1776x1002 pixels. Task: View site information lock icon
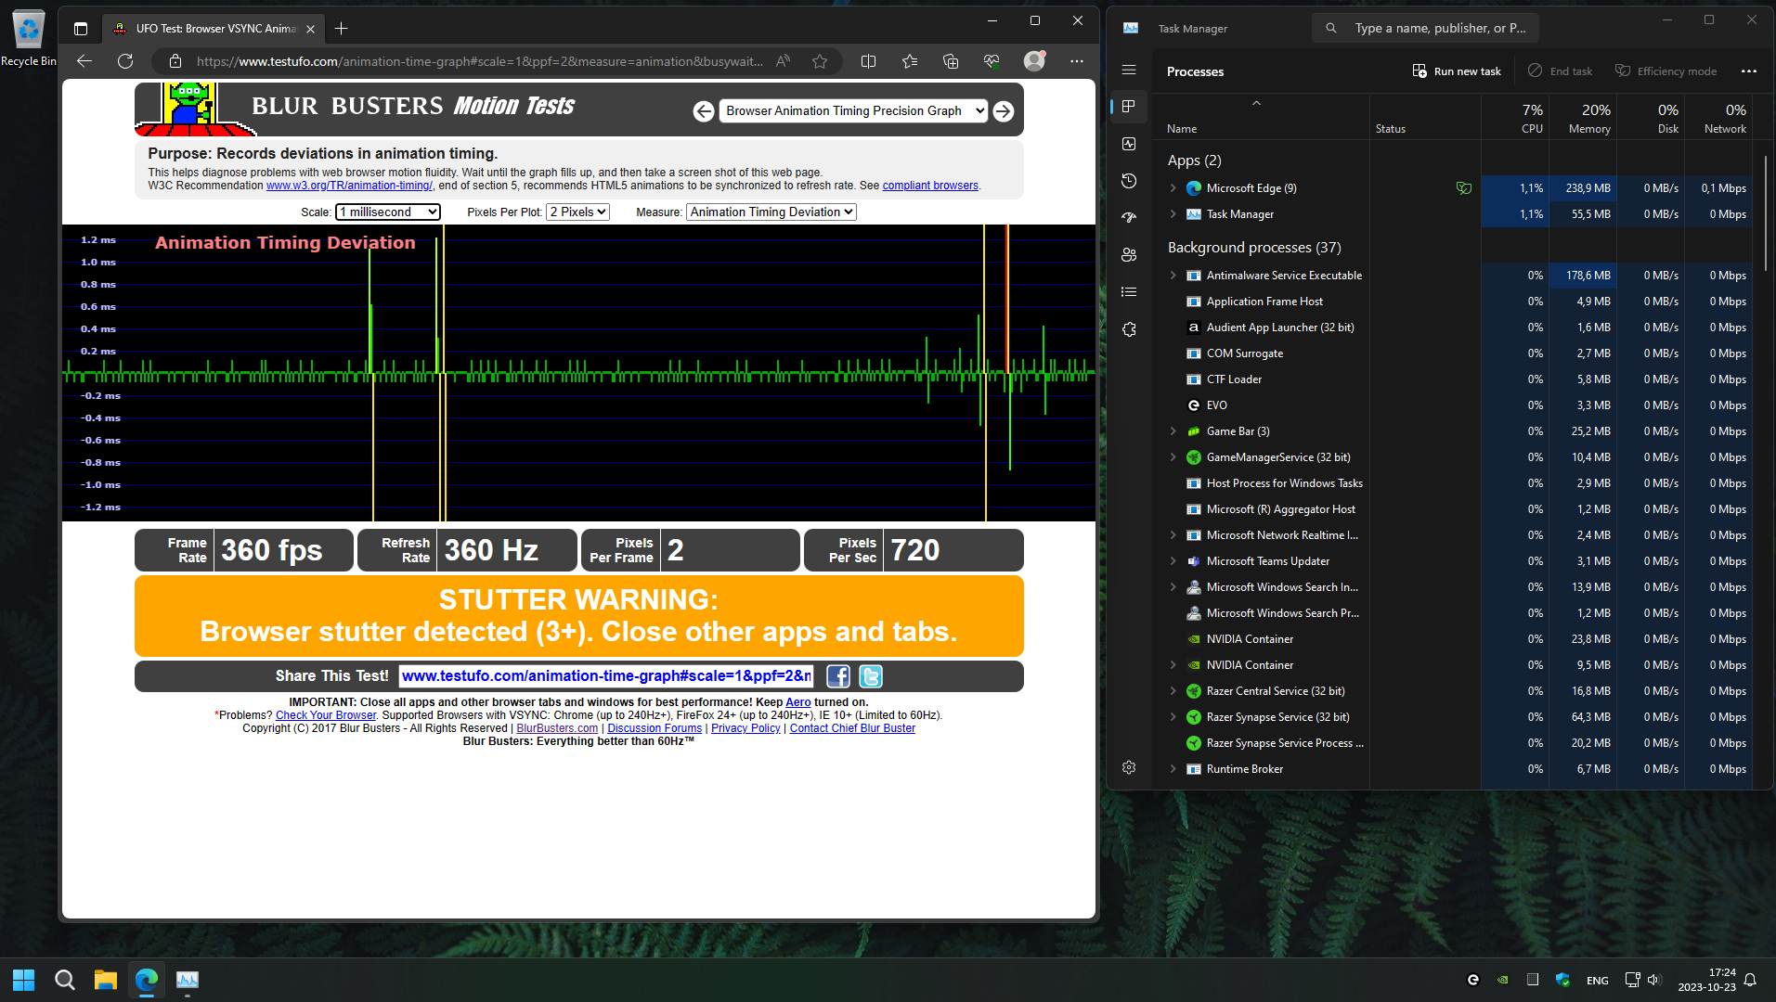point(175,61)
